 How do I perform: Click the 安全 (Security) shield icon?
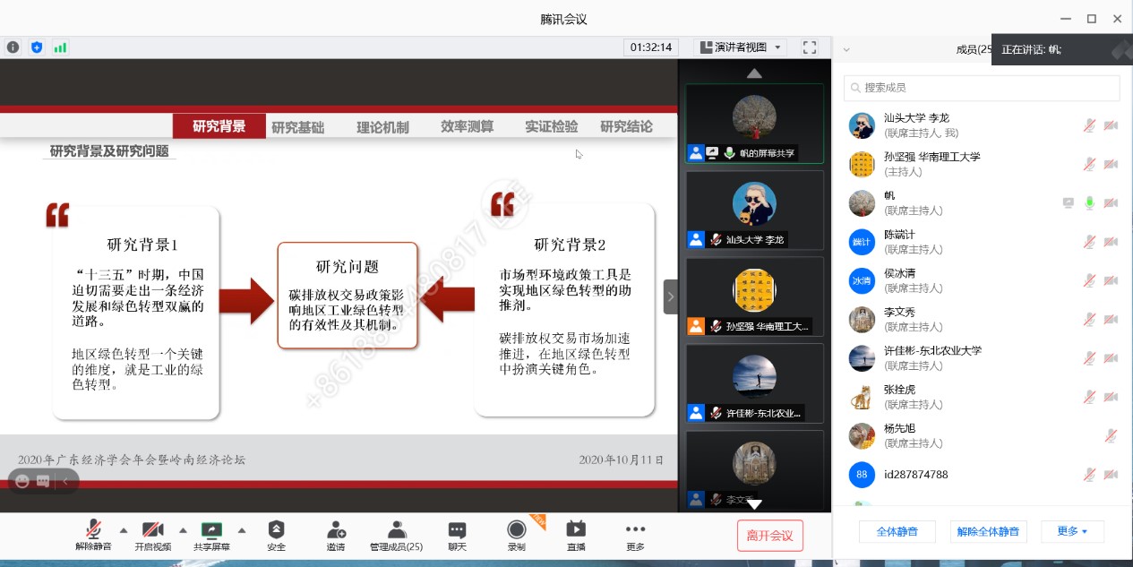(x=276, y=529)
